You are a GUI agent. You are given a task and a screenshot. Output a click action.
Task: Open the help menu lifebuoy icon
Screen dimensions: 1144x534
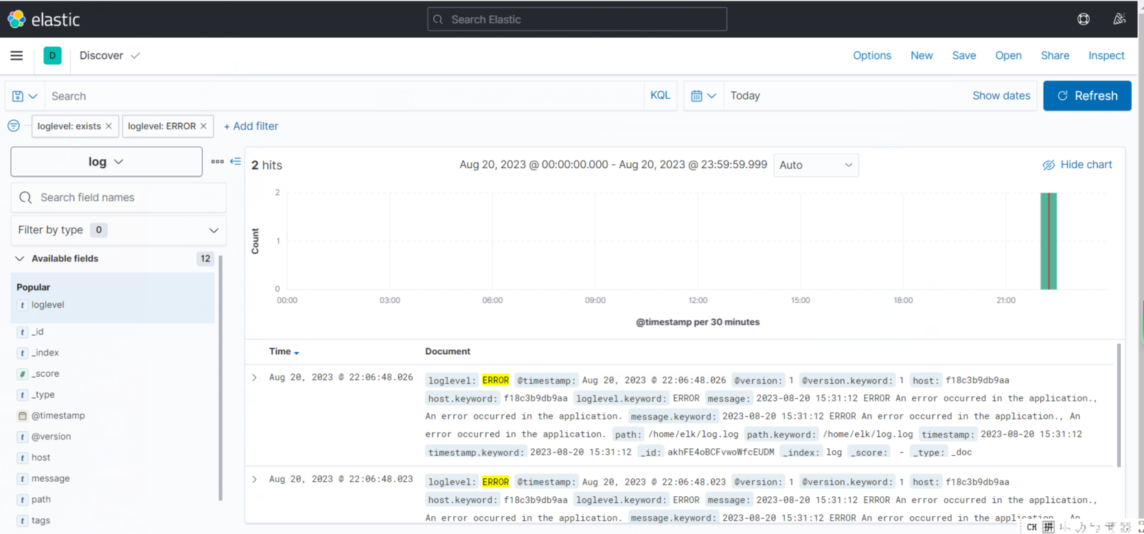coord(1084,19)
